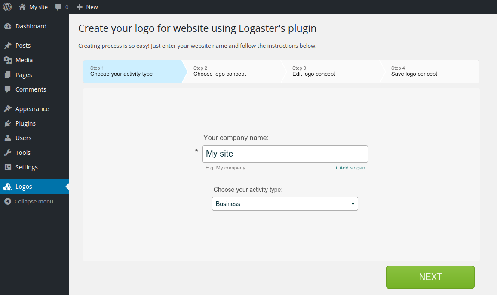
Task: Click the Plugins plug icon
Action: (x=8, y=123)
